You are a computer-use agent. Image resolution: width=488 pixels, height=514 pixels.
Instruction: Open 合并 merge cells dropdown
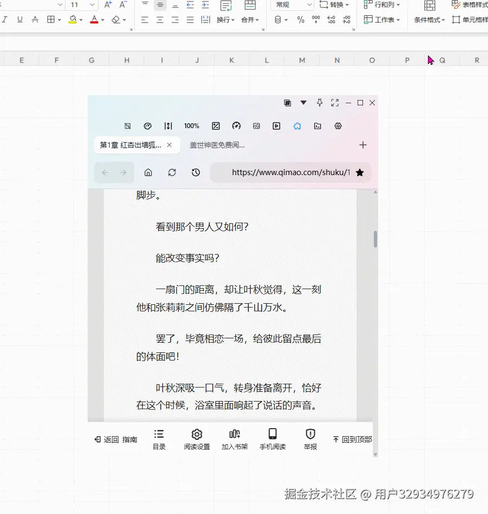(250, 20)
